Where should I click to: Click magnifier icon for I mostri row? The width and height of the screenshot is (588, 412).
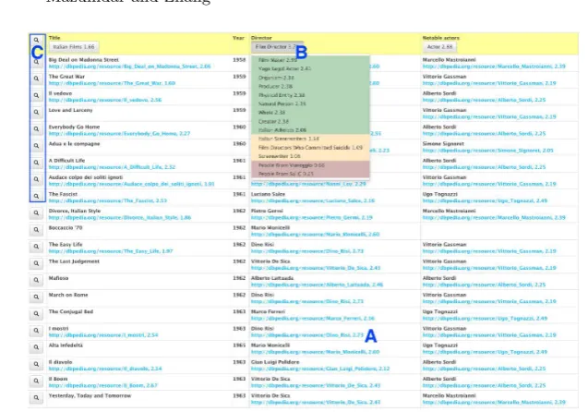[36, 331]
